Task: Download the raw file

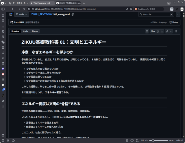Action: [x=162, y=31]
